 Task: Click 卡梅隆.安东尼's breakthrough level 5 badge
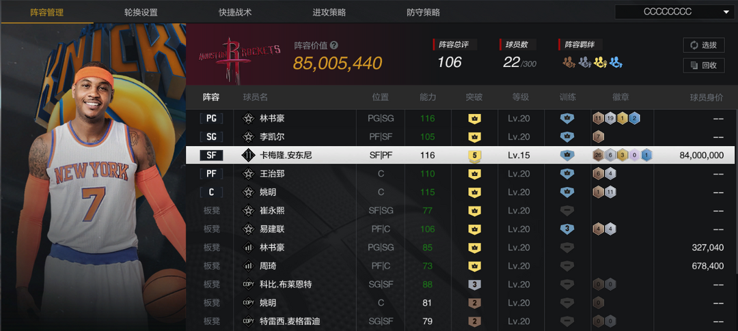click(x=474, y=156)
